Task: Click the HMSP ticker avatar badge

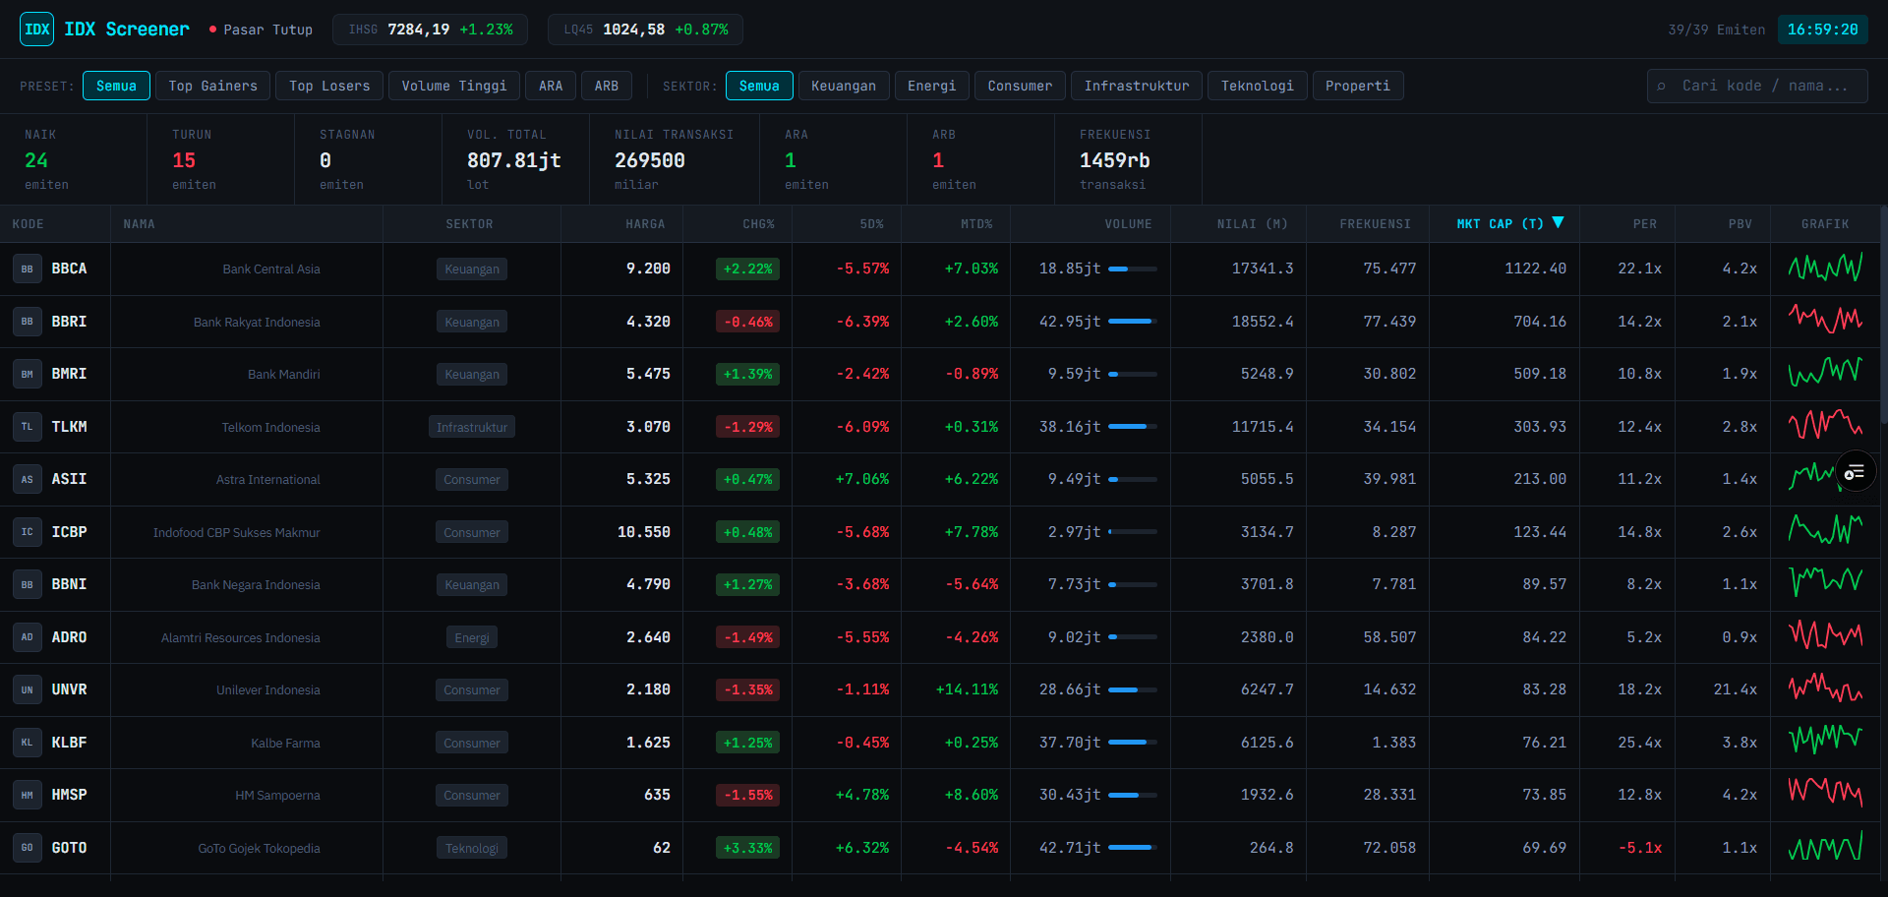Action: pos(28,795)
